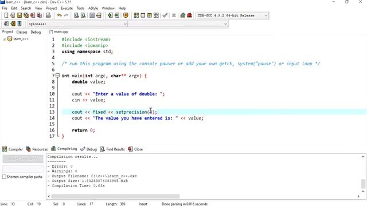Click the greyed Abort Compilation button
Screen dimensions: 367x206
[23, 159]
